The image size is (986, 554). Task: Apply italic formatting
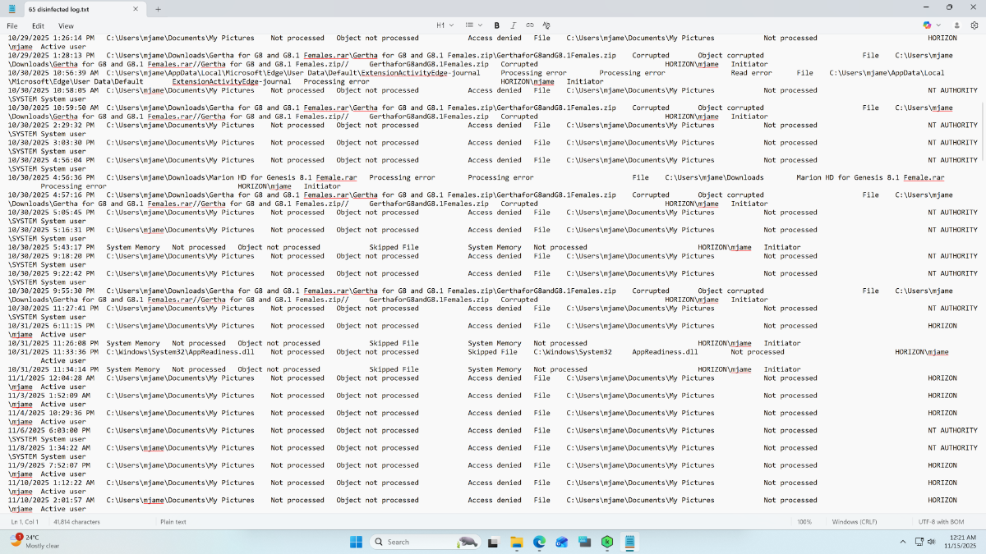(514, 25)
